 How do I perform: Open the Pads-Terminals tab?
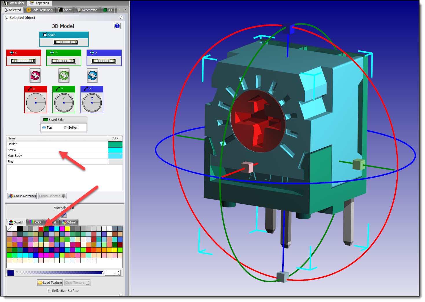tap(39, 10)
